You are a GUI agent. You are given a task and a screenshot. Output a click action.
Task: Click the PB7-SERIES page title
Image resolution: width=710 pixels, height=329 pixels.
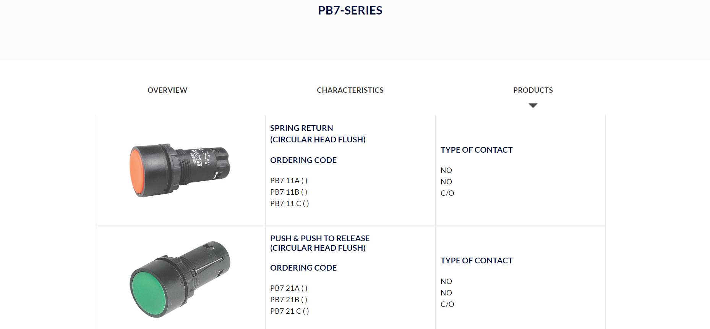point(350,10)
